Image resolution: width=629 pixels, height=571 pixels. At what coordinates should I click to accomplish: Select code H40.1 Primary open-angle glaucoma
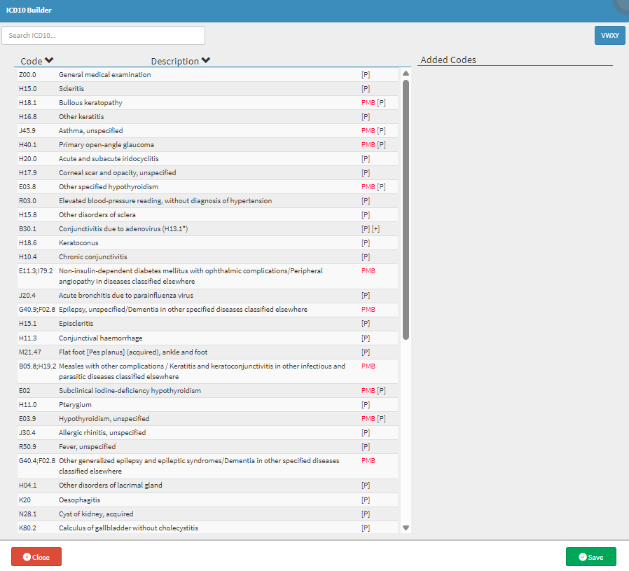coord(106,145)
